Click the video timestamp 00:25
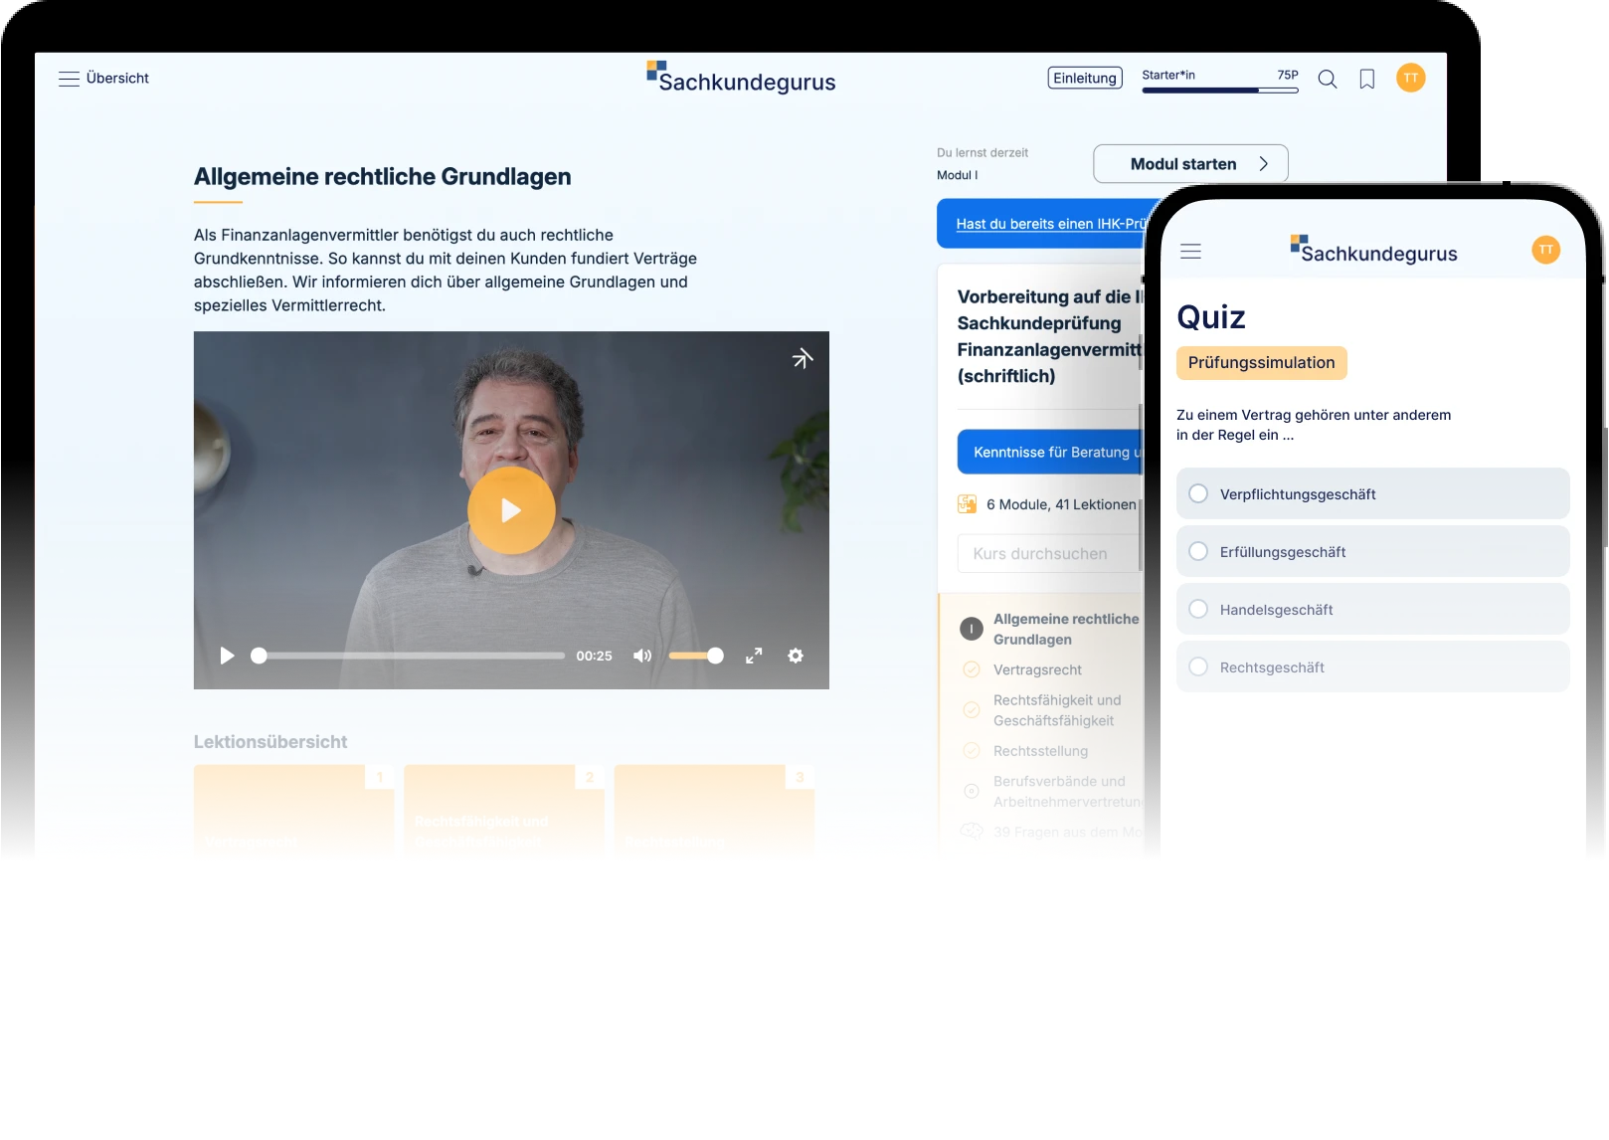 point(594,657)
